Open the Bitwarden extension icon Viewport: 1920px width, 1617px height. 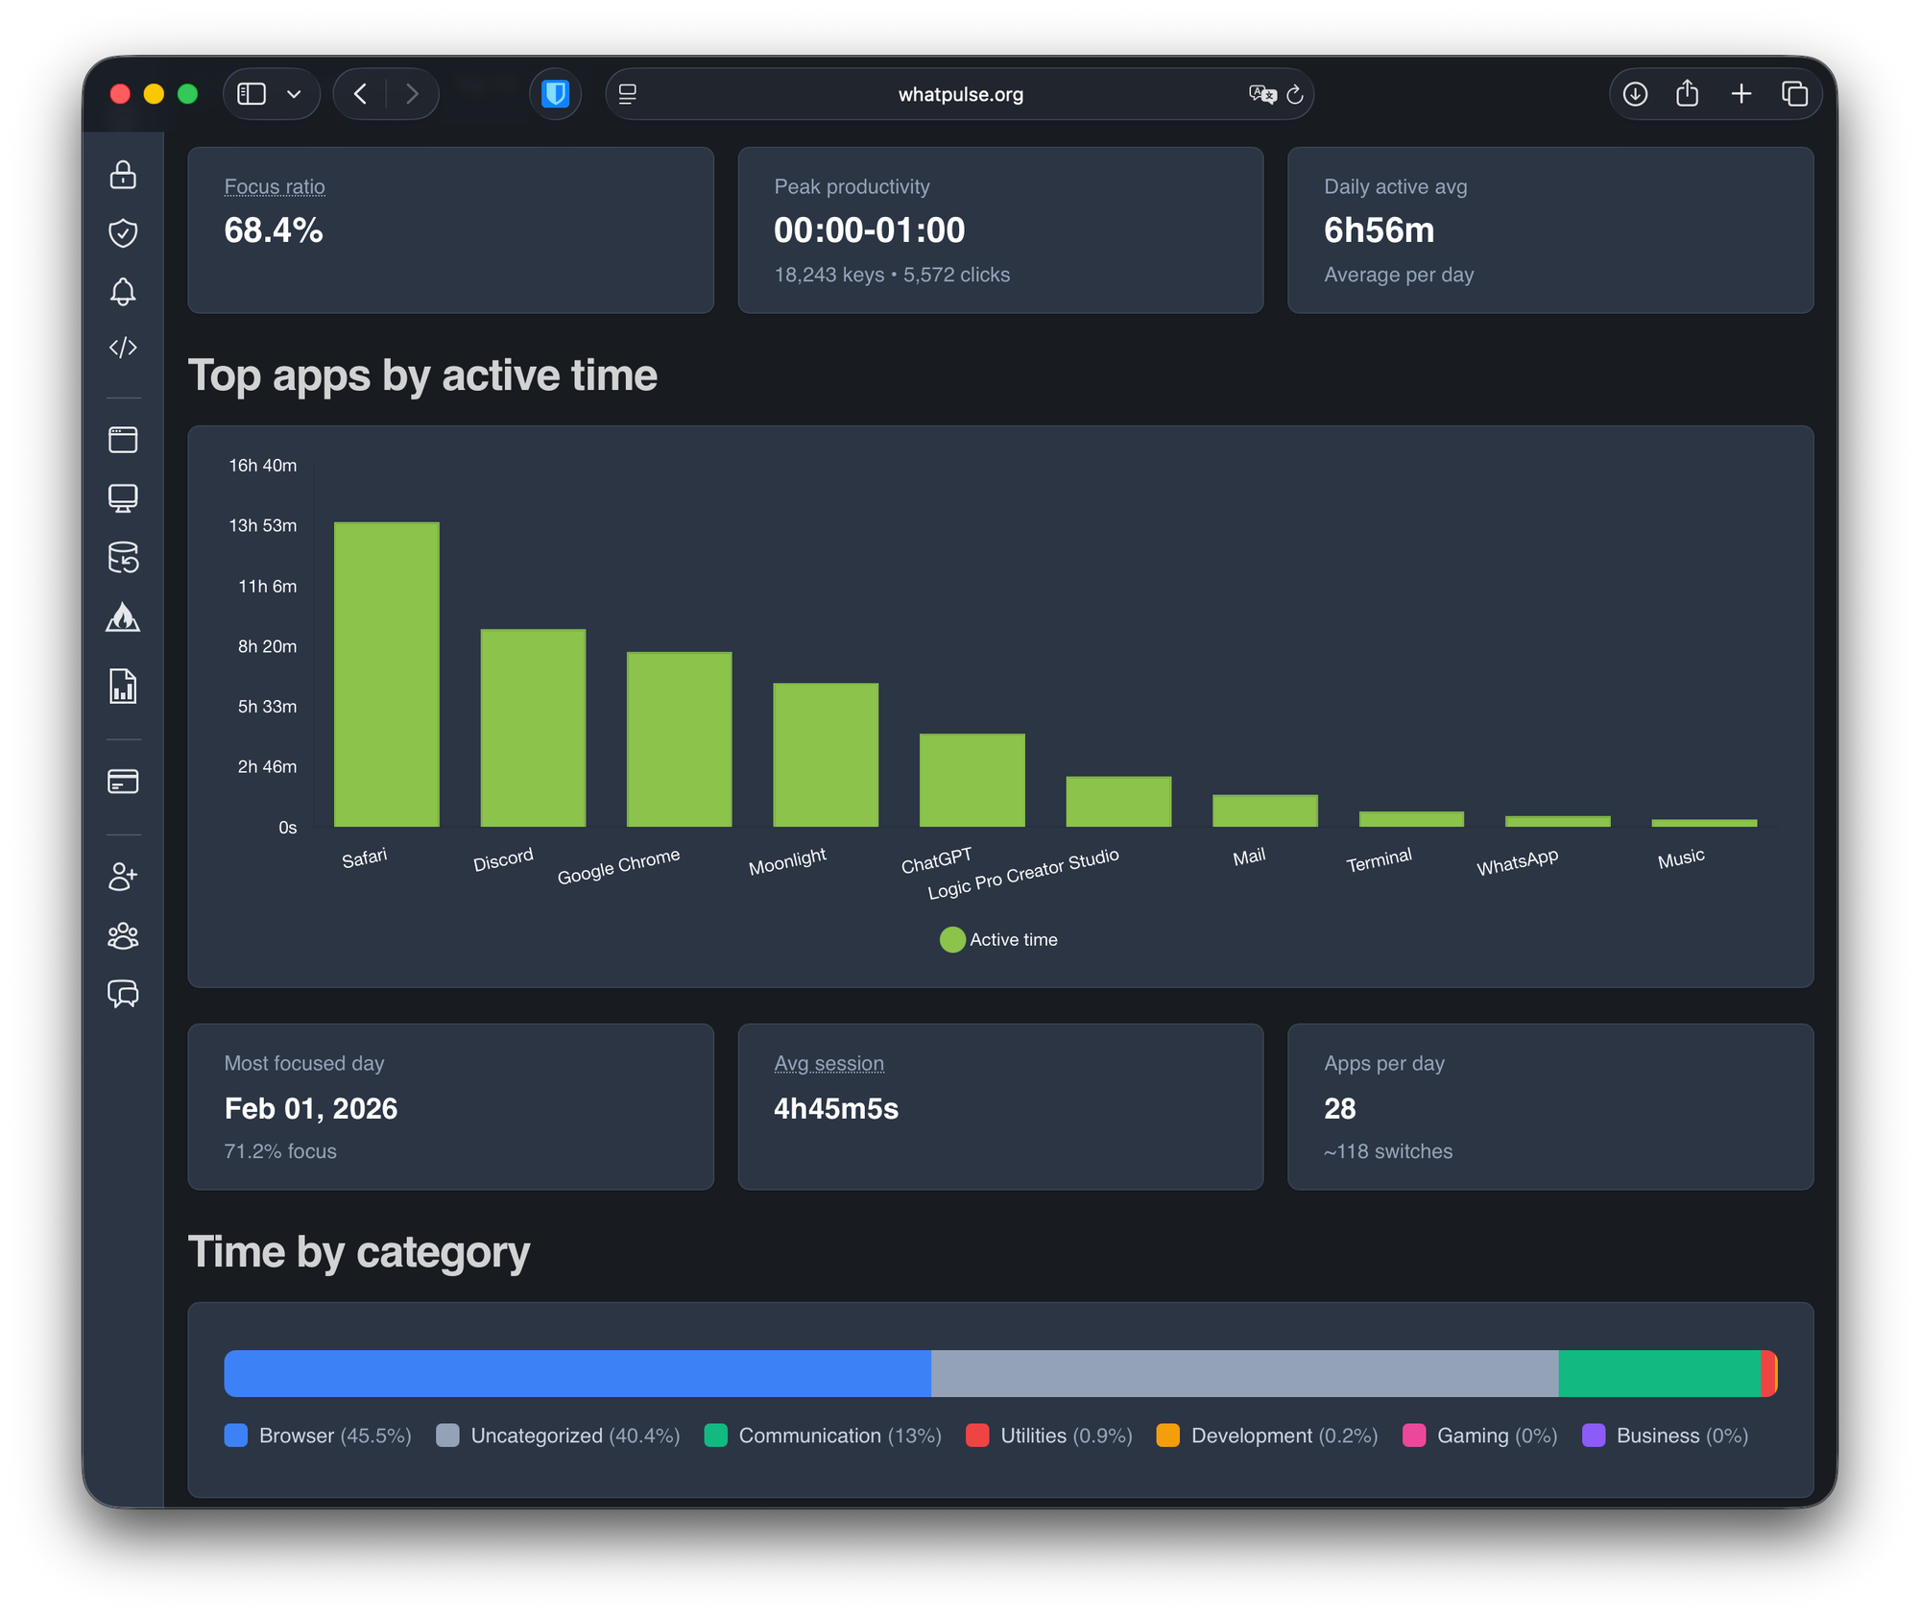point(555,94)
